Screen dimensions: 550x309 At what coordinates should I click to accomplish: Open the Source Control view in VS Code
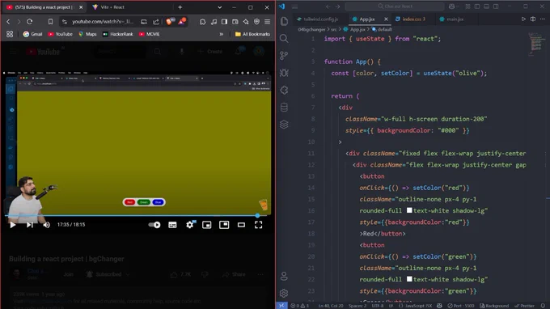point(284,56)
